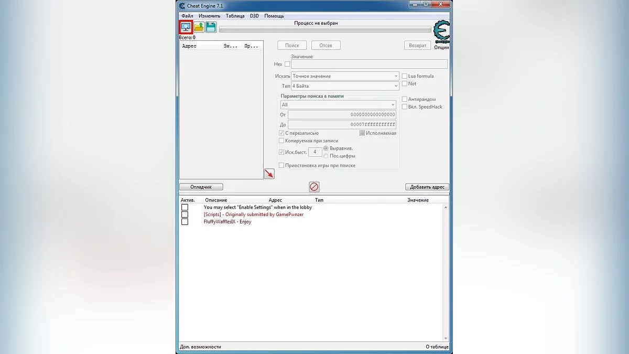Click the Cheat Engine logo
The height and width of the screenshot is (354, 629).
441,32
